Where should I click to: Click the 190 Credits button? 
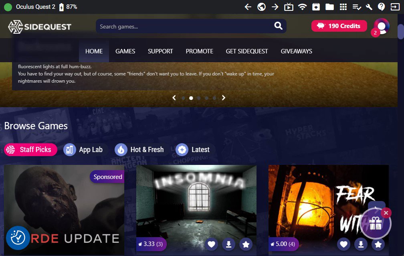pos(339,26)
